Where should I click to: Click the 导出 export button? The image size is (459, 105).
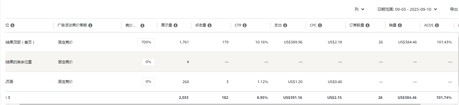[x=454, y=9]
